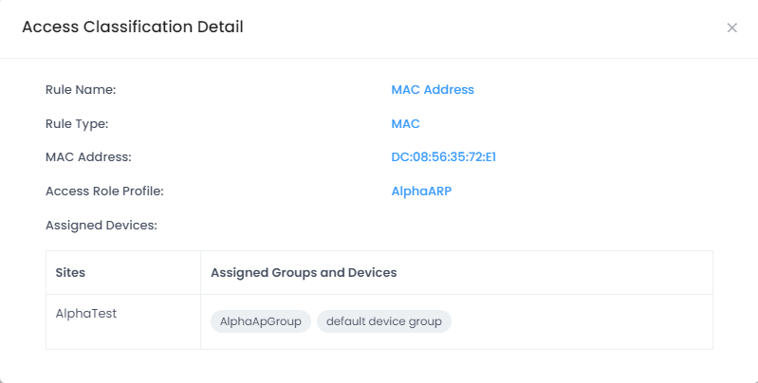Click the "MAC Address:" field label

pos(88,157)
